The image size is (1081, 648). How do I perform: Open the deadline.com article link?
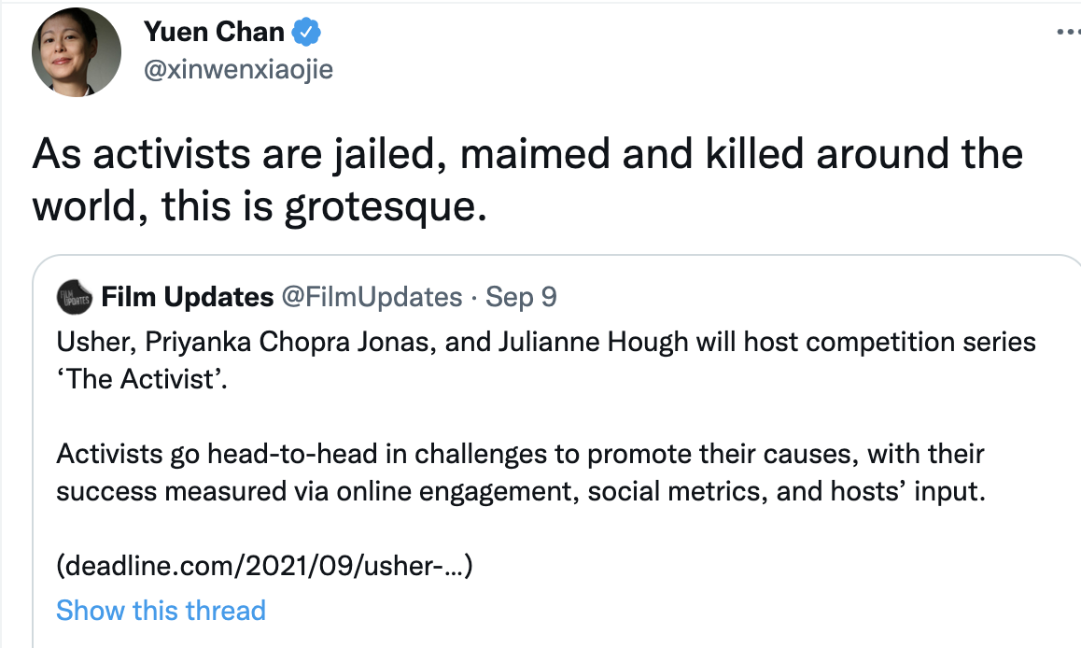point(264,565)
